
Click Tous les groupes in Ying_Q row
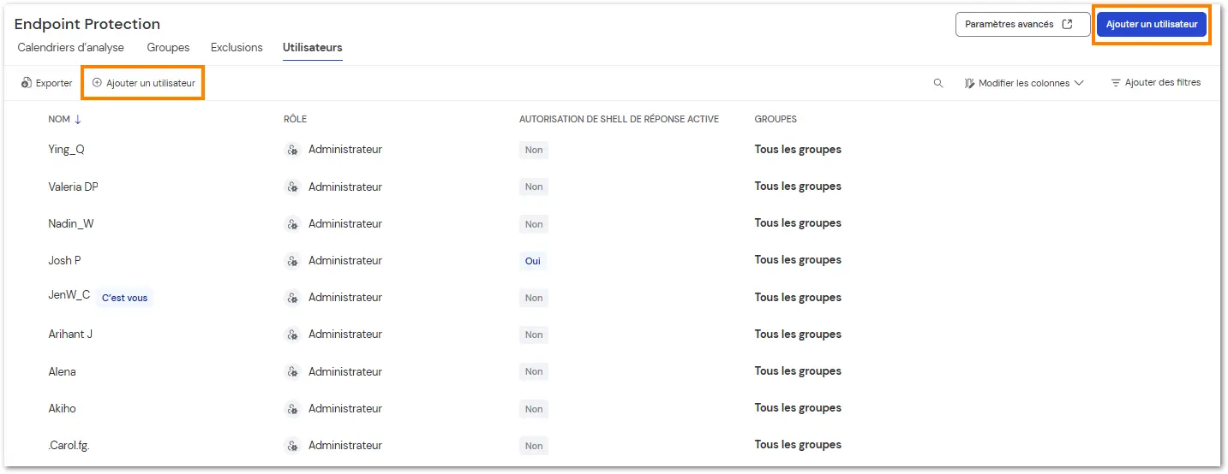click(798, 149)
